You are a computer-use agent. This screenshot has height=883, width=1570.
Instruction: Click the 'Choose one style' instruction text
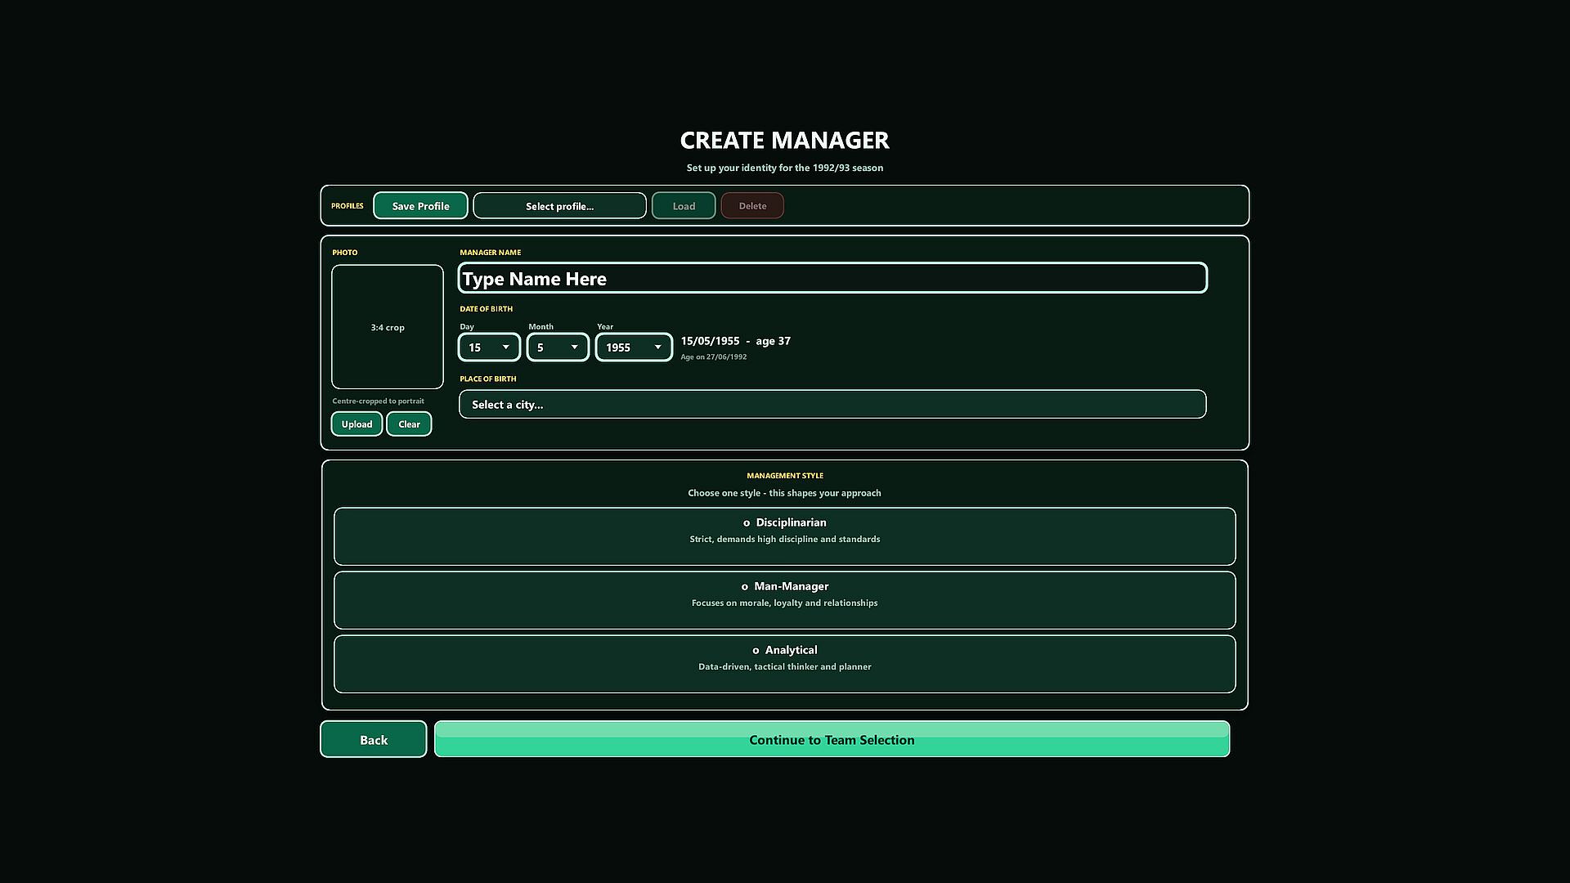(x=784, y=493)
